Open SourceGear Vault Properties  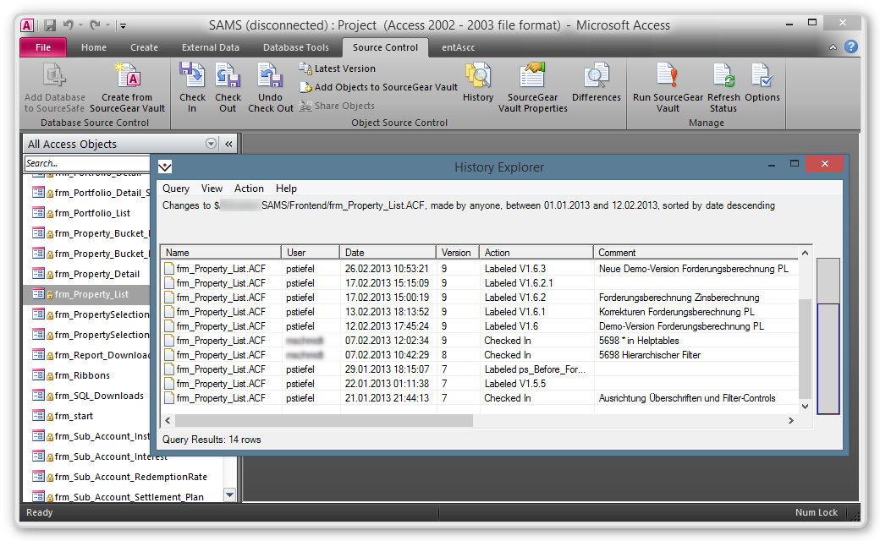tap(532, 87)
